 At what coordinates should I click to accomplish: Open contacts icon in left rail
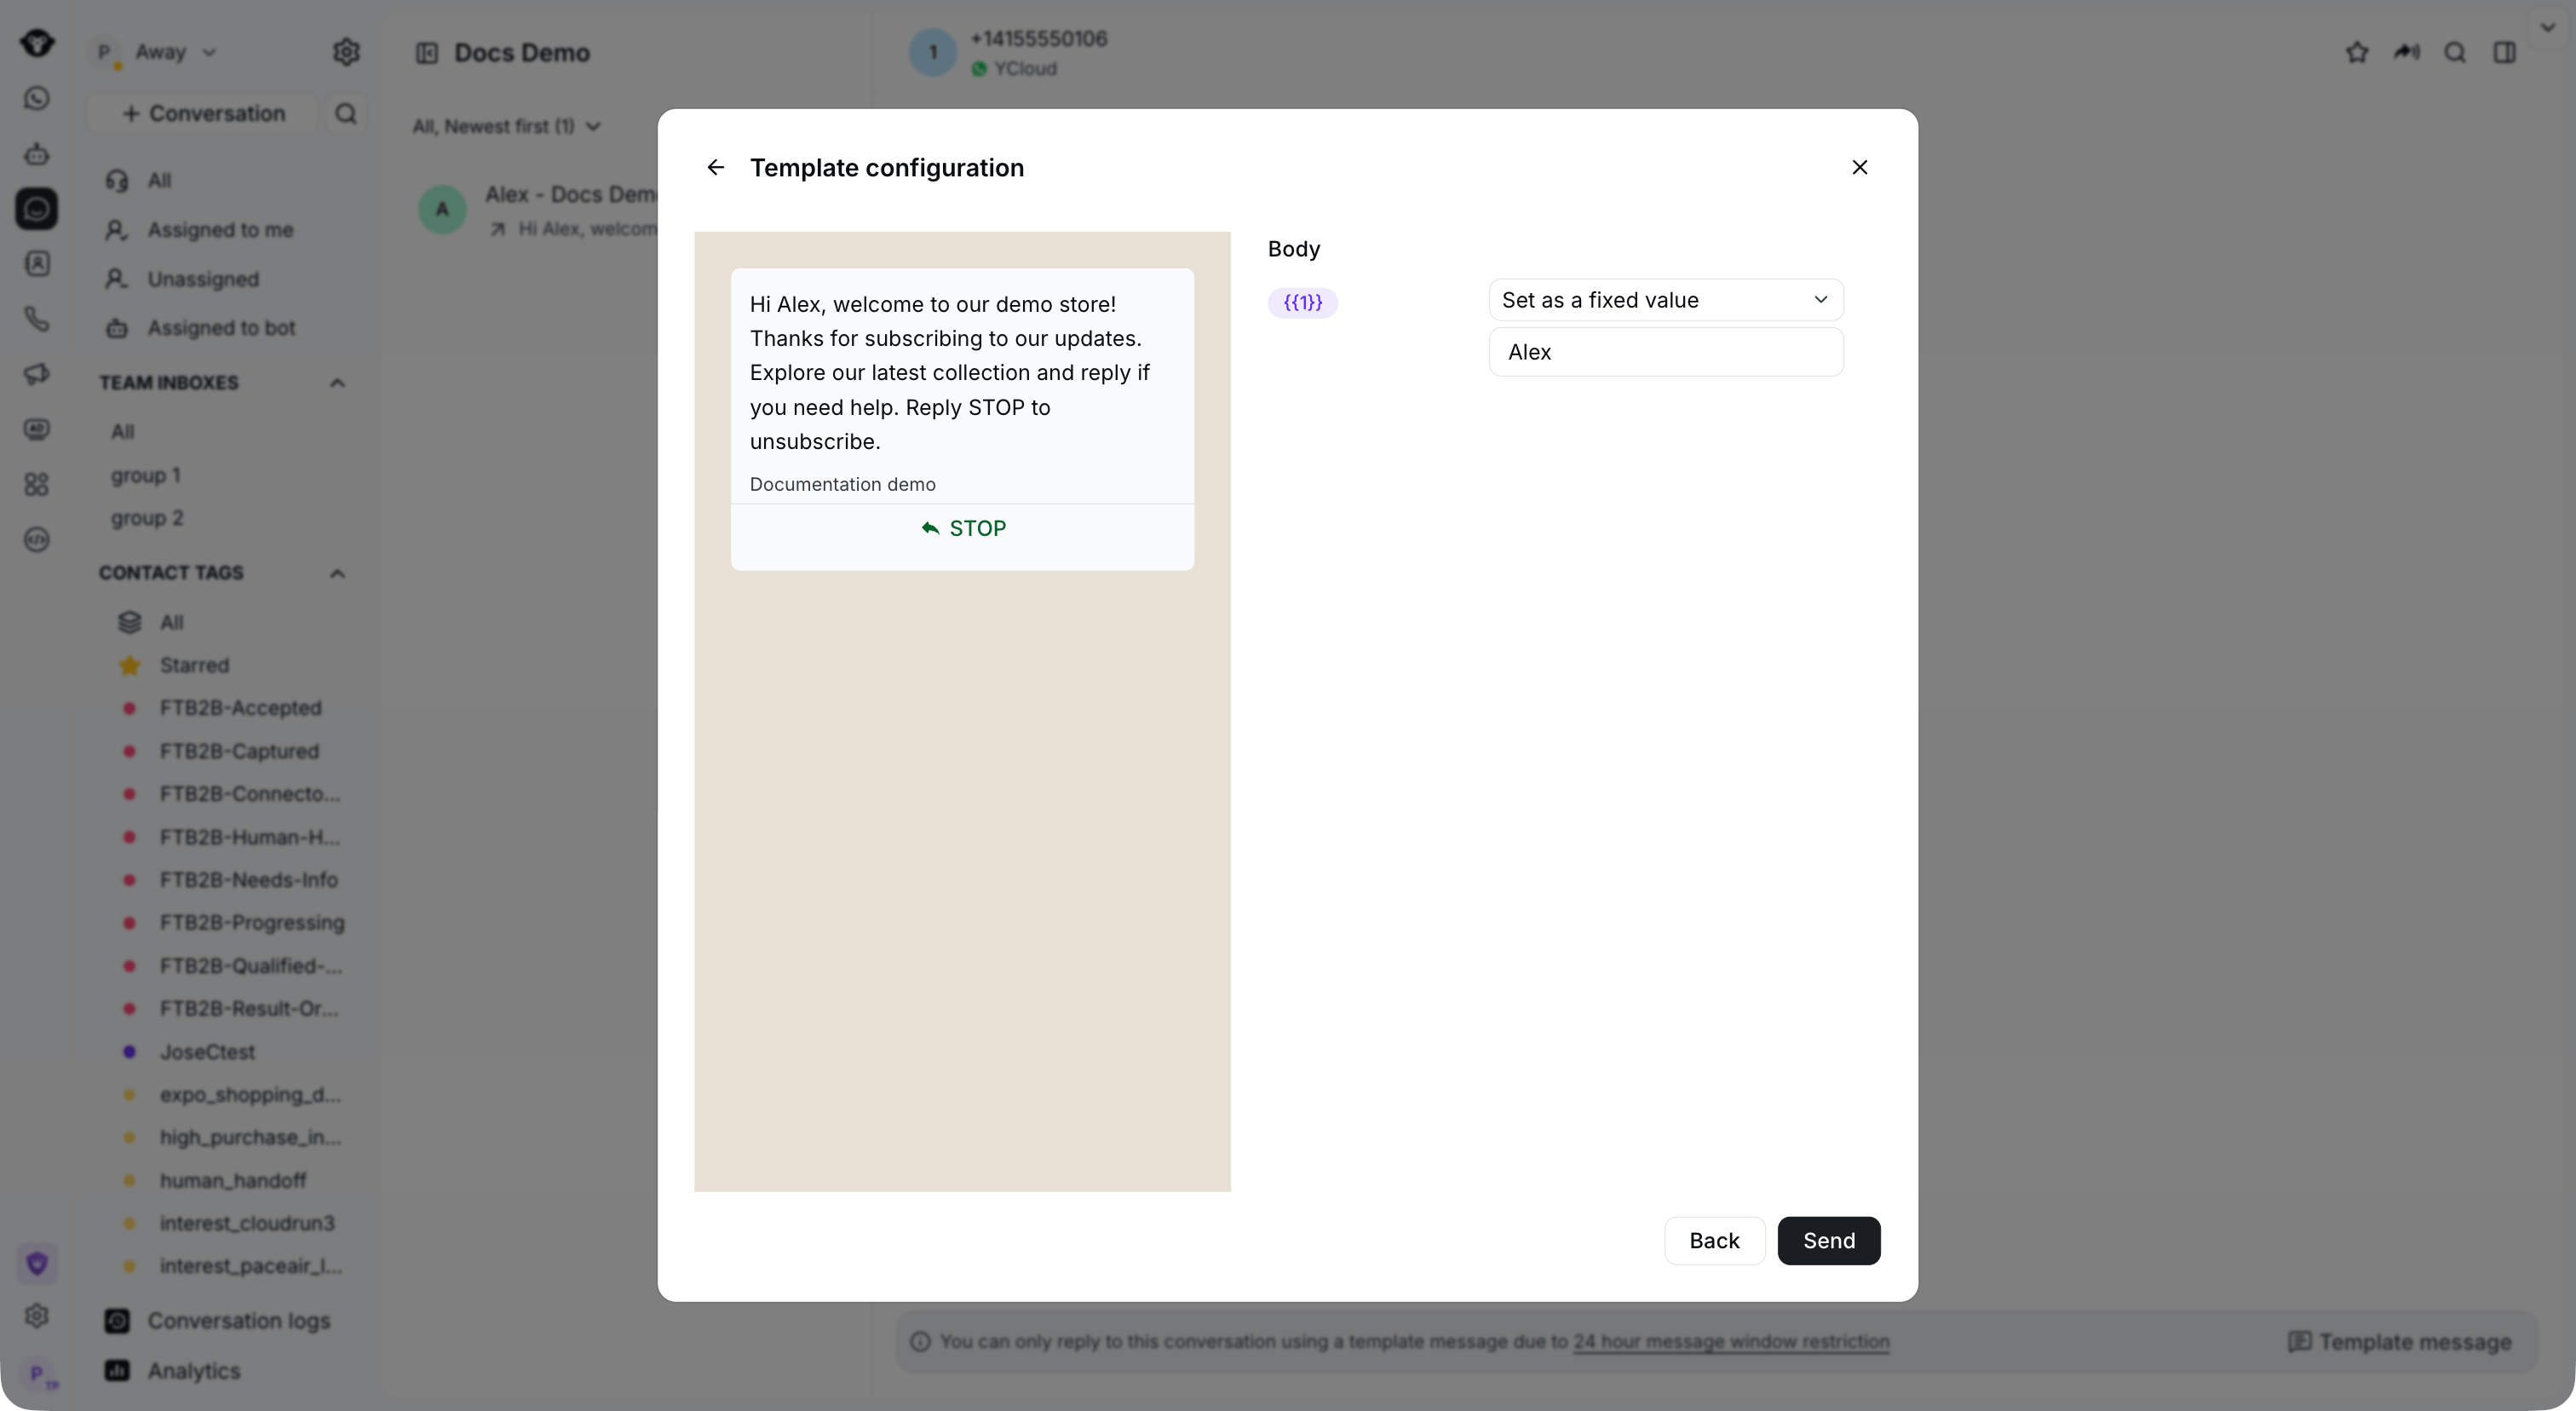click(36, 263)
